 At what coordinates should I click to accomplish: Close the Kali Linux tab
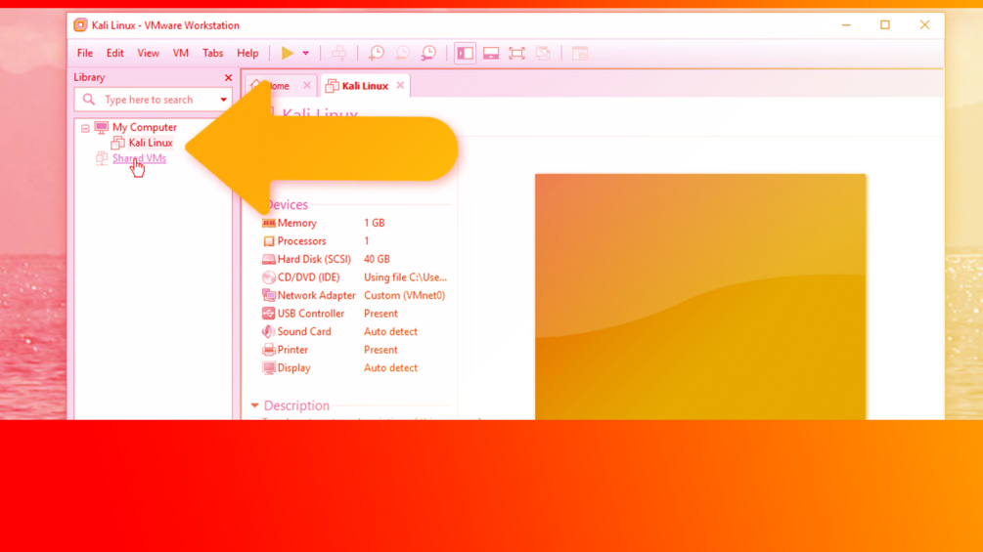click(400, 85)
